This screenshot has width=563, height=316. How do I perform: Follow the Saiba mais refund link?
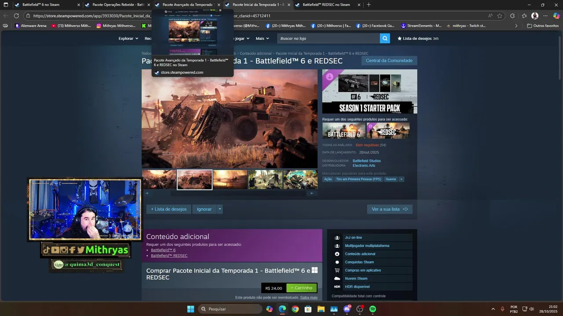309,298
